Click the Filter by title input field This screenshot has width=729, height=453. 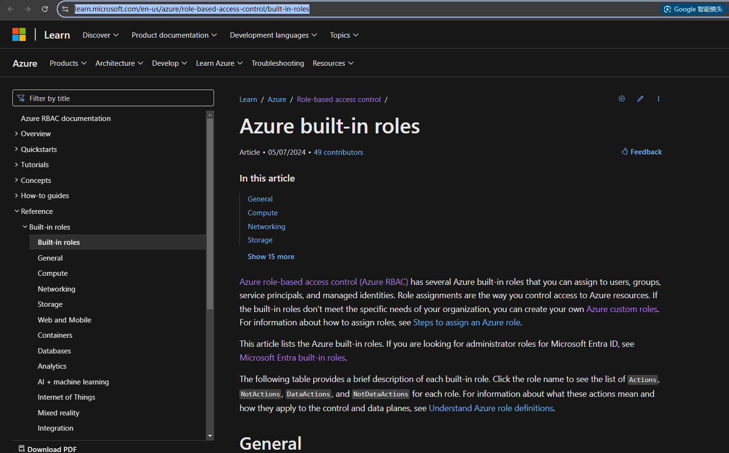(113, 98)
